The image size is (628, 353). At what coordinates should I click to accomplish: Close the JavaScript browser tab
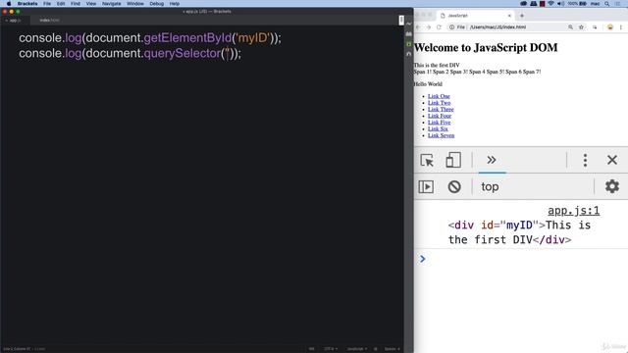pyautogui.click(x=509, y=16)
